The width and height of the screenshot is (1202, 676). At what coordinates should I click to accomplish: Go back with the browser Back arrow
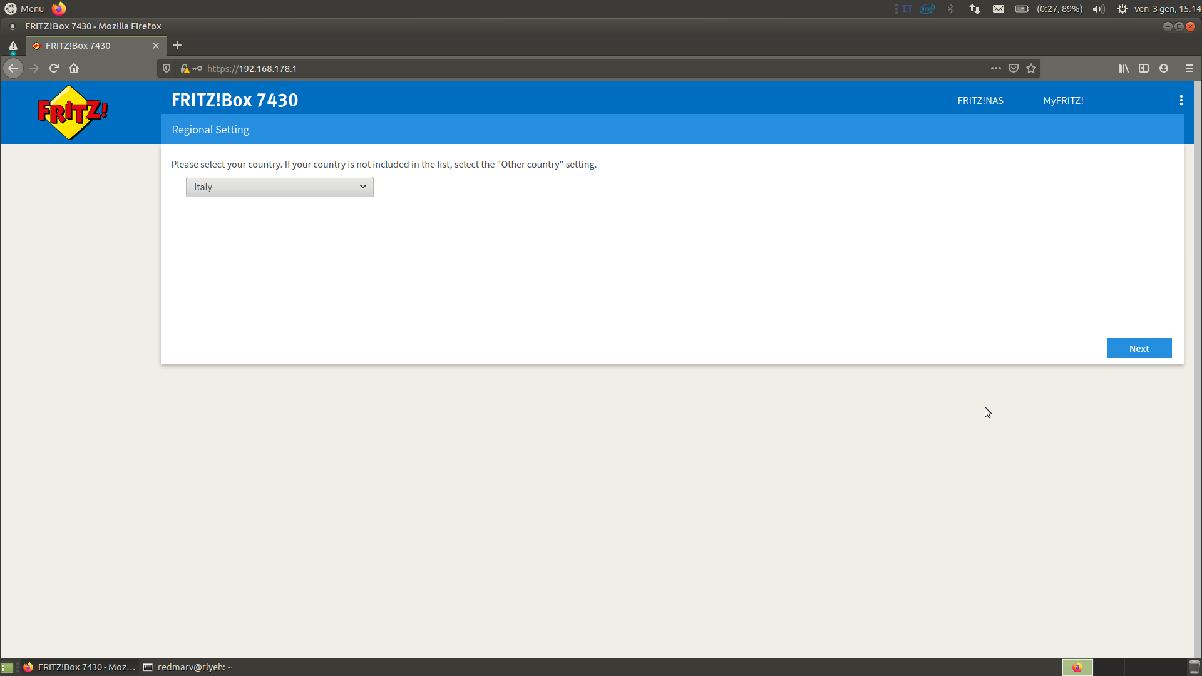13,68
